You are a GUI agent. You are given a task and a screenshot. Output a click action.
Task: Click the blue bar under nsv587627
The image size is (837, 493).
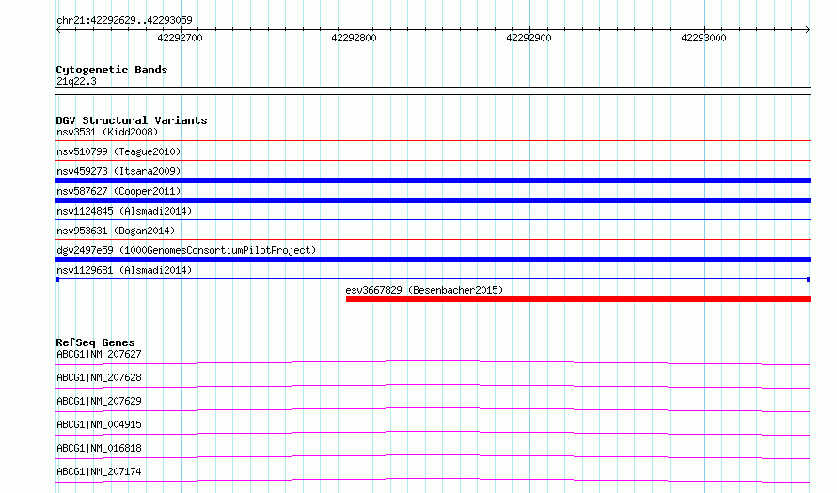pos(433,200)
